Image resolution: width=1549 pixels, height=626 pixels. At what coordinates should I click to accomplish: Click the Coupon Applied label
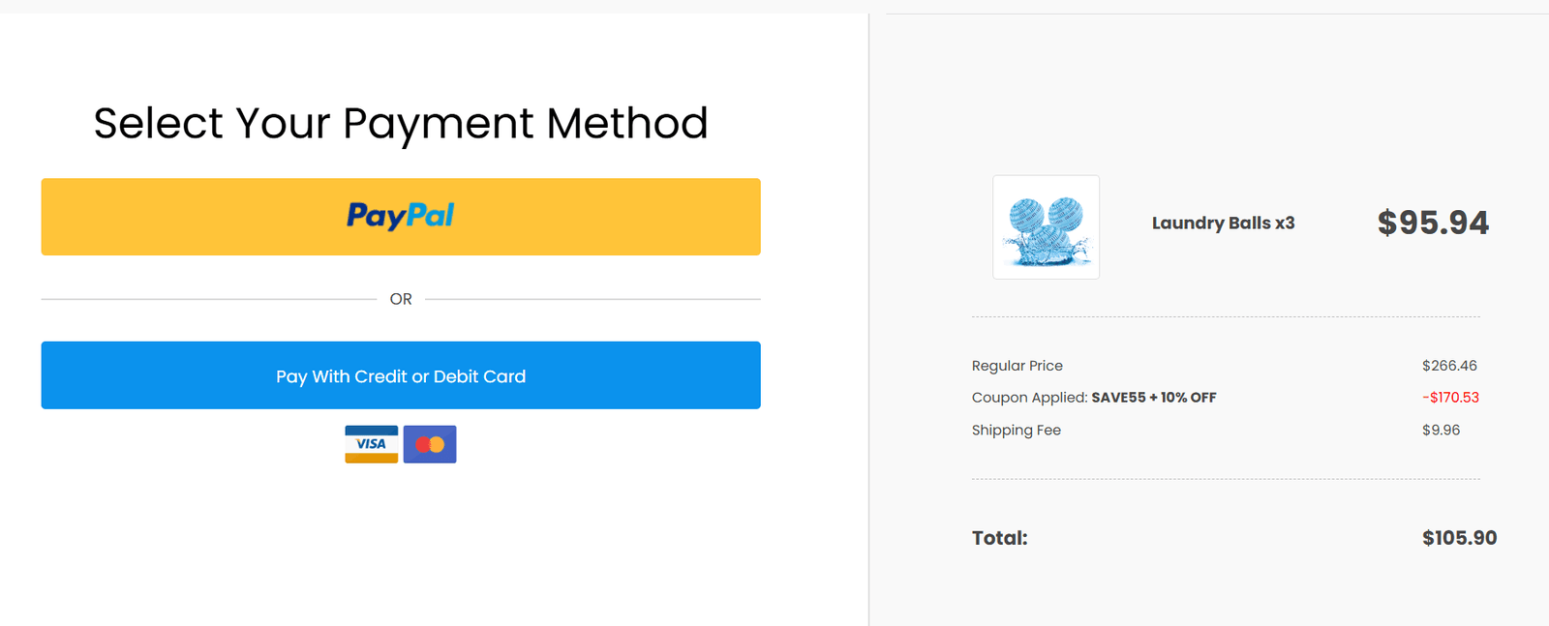coord(1029,398)
